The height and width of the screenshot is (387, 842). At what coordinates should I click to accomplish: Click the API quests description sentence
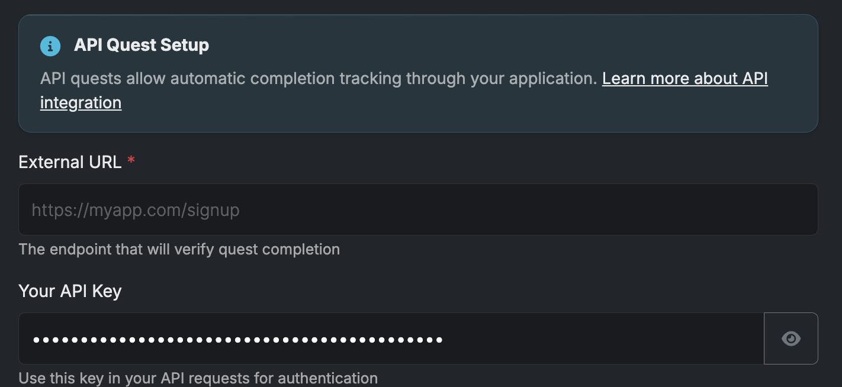319,79
